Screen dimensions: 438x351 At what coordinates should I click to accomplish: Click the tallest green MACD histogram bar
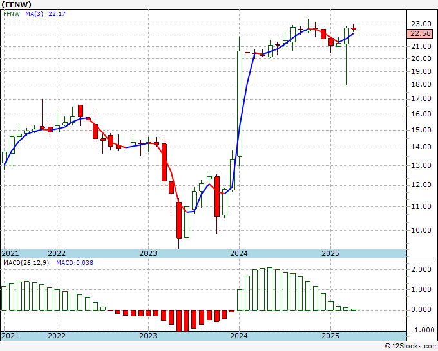(270, 289)
